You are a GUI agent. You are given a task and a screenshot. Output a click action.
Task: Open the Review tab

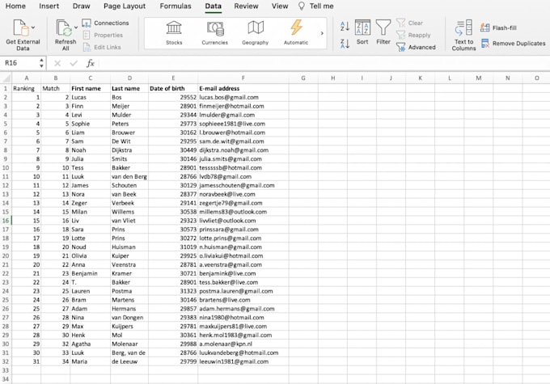click(x=246, y=6)
